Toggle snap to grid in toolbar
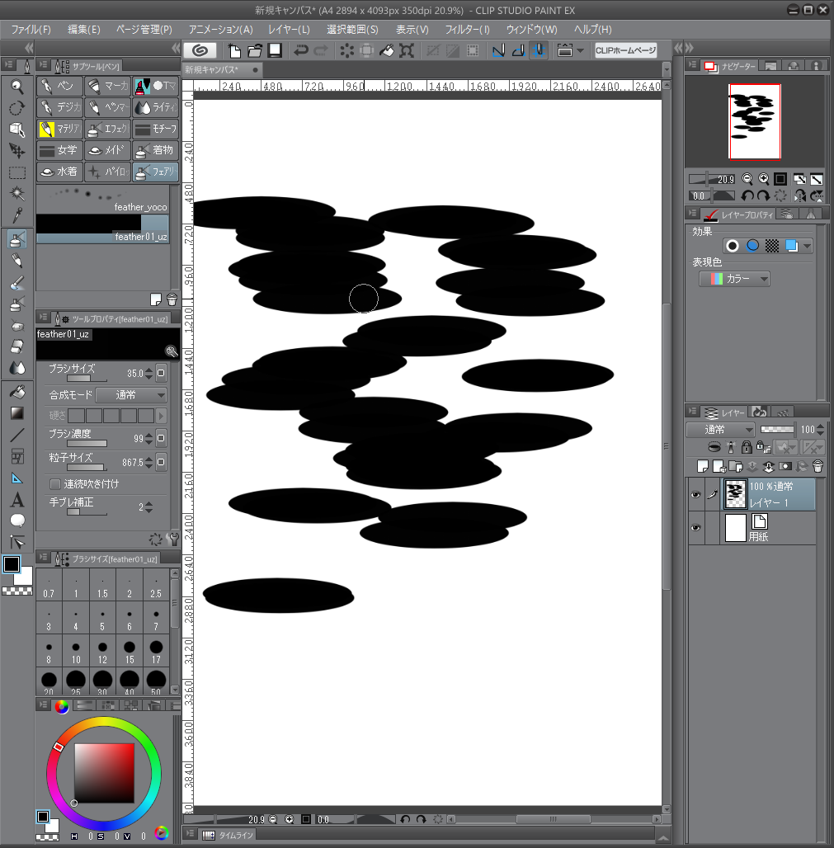This screenshot has height=848, width=834. [539, 50]
